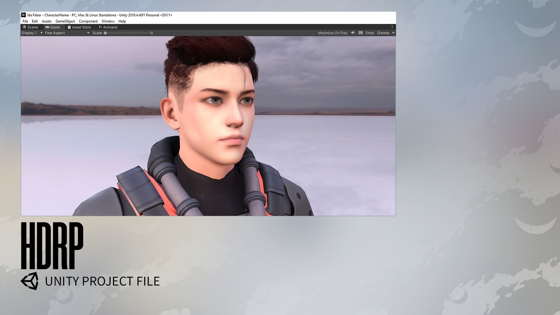Open the GameObject menu
This screenshot has width=560, height=315.
coord(65,21)
